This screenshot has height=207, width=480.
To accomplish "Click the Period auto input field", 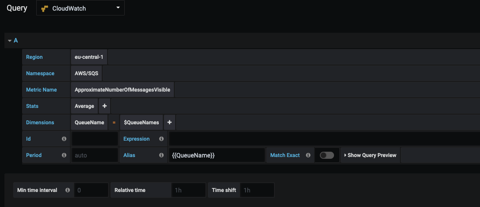I will [x=95, y=155].
